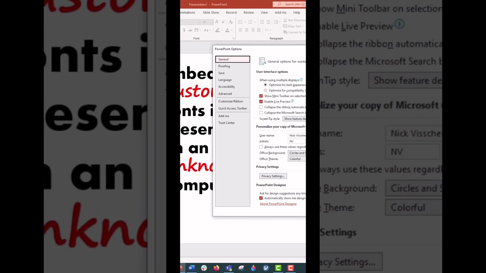Click the Search box in title bar
The image size is (486, 273).
click(x=289, y=4)
